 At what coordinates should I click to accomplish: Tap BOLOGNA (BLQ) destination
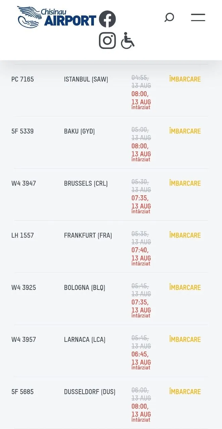tap(85, 288)
